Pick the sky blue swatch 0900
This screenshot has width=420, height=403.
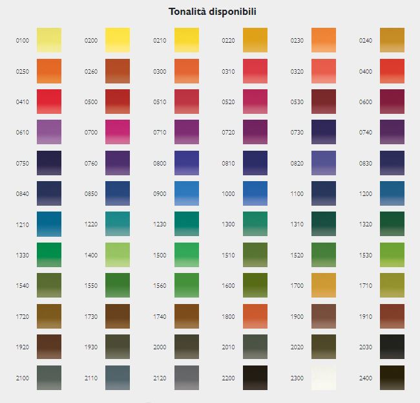[187, 193]
